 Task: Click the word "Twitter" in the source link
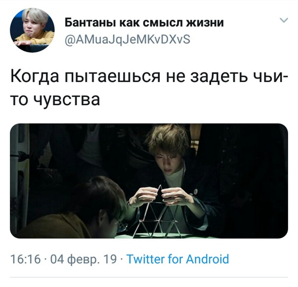146,259
